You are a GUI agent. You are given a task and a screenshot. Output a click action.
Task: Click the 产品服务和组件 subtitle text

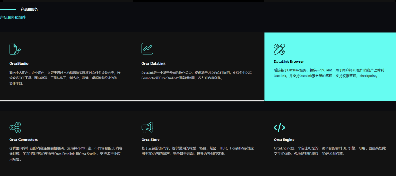click(x=13, y=18)
